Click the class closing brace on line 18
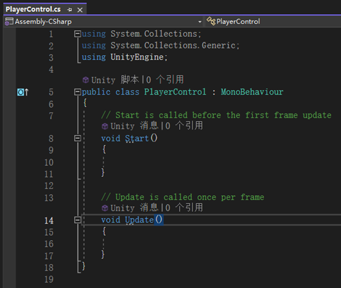The image size is (341, 288). 84,266
